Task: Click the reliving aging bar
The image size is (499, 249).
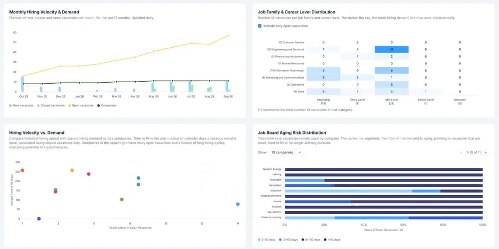Action: click(384, 175)
